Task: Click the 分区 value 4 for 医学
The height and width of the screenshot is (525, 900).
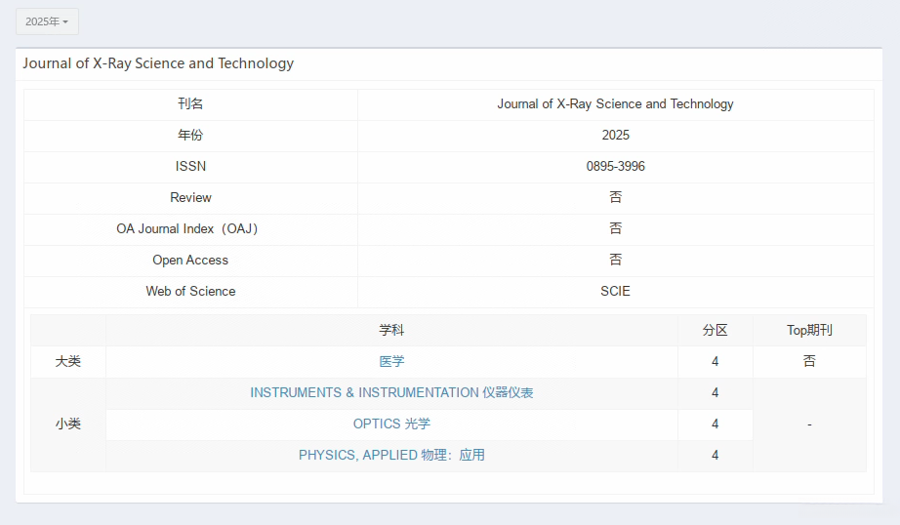Action: [716, 361]
